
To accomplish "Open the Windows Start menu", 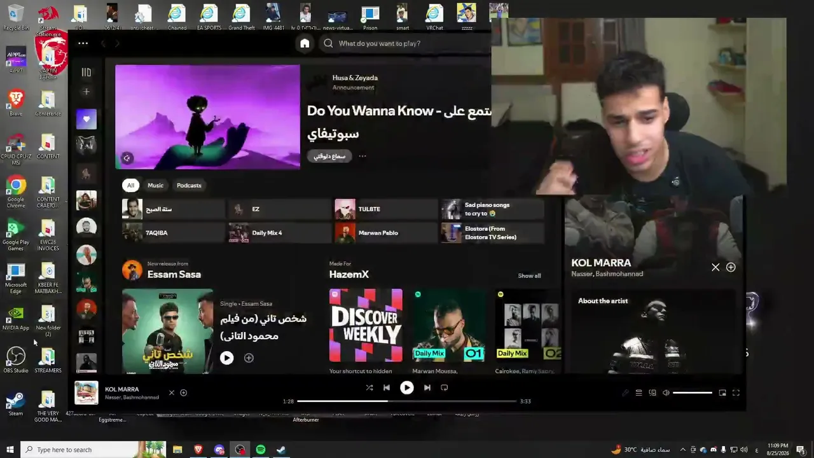I will pos(10,450).
